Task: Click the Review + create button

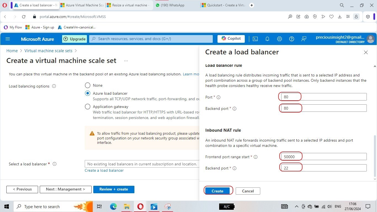Action: click(x=114, y=189)
